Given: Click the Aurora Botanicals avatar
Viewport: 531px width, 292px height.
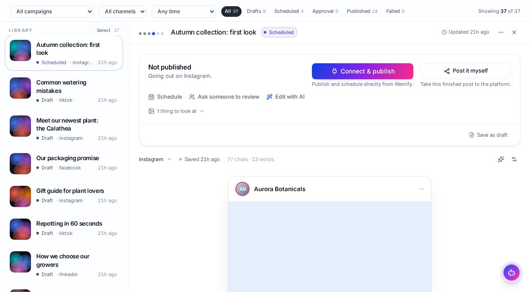Looking at the screenshot, I should tap(242, 189).
